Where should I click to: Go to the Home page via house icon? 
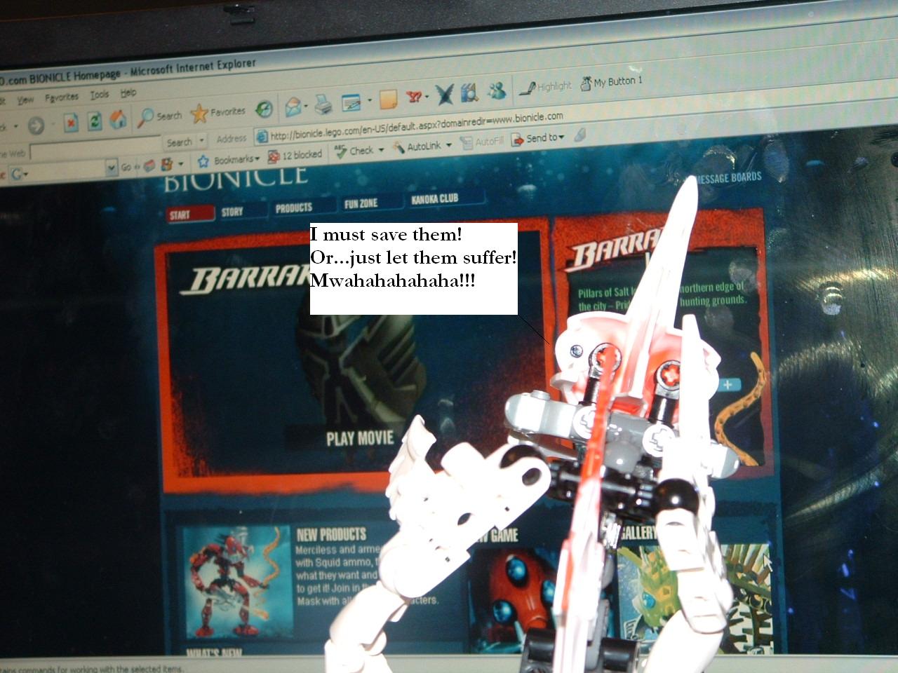coord(118,120)
